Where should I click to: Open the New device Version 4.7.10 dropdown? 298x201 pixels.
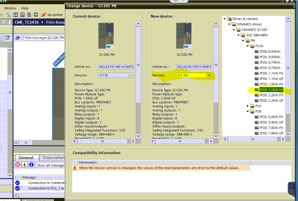pos(209,75)
